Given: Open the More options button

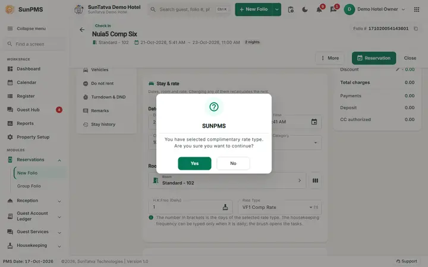Looking at the screenshot, I should pos(330,58).
